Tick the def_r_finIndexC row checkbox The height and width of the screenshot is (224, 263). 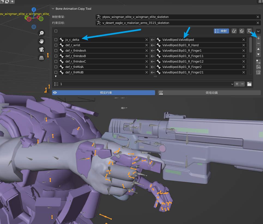[56, 61]
